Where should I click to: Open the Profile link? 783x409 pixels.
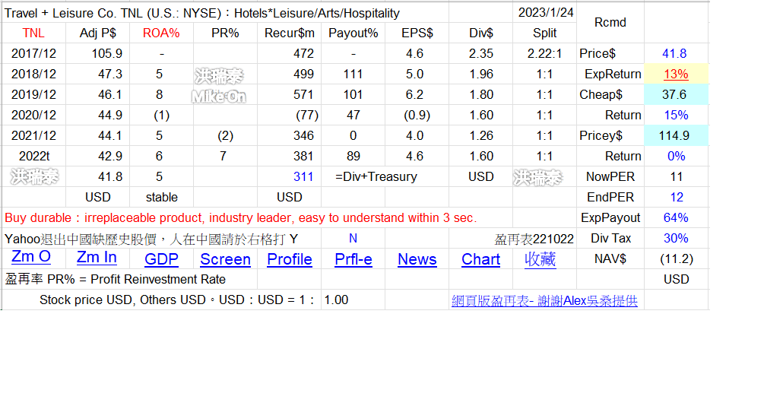pyautogui.click(x=290, y=259)
